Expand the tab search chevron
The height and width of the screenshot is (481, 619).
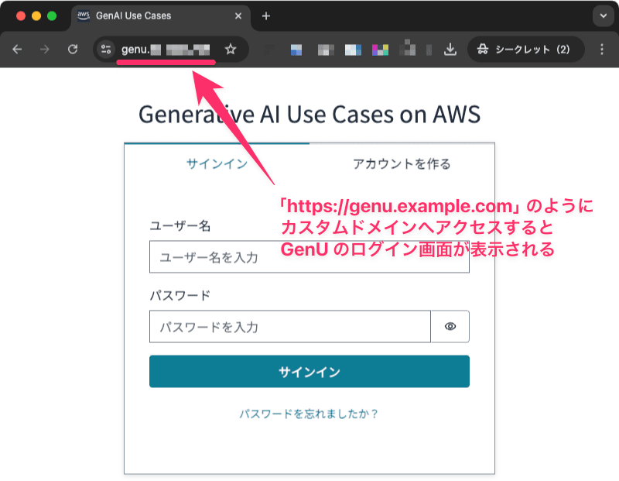tap(604, 15)
